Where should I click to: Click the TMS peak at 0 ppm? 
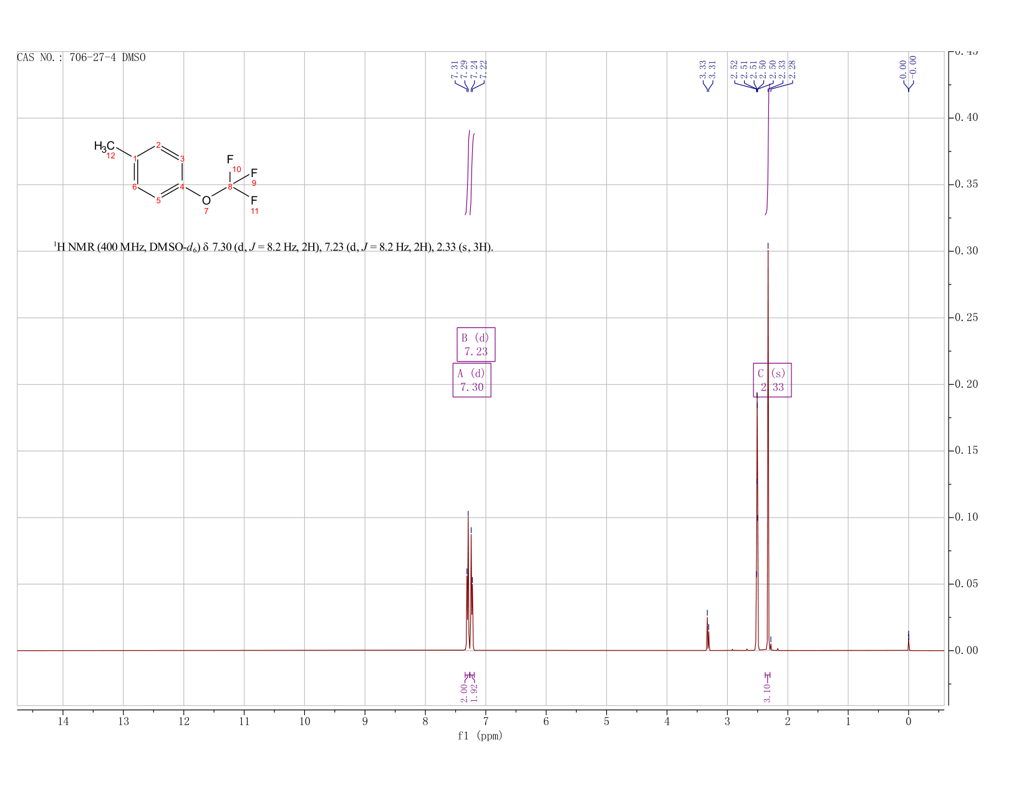(909, 642)
